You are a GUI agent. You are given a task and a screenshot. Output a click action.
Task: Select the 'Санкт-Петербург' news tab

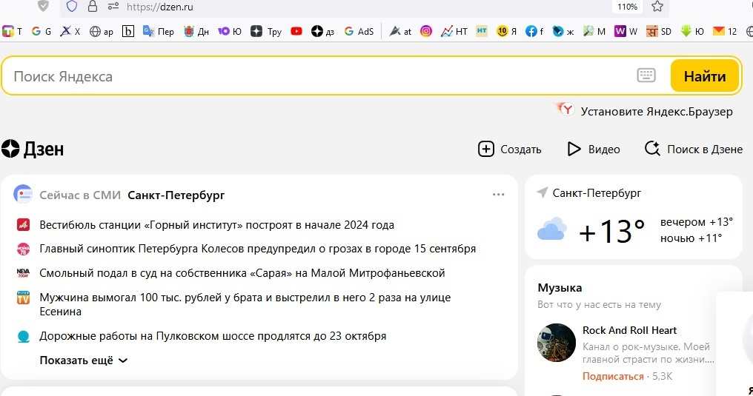(x=176, y=195)
